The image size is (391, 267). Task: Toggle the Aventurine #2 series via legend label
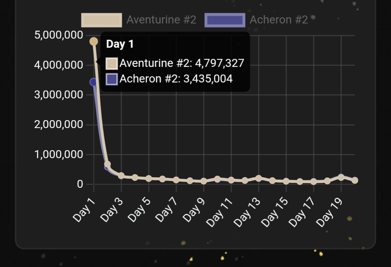coord(161,20)
